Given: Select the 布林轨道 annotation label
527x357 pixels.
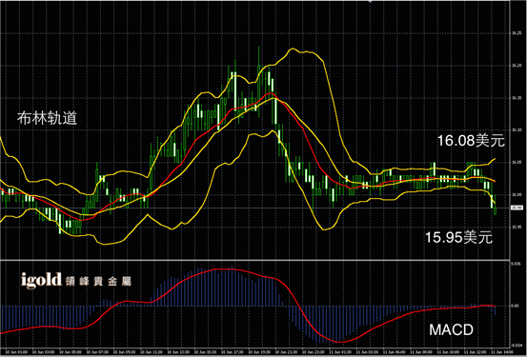Looking at the screenshot, I should point(47,119).
